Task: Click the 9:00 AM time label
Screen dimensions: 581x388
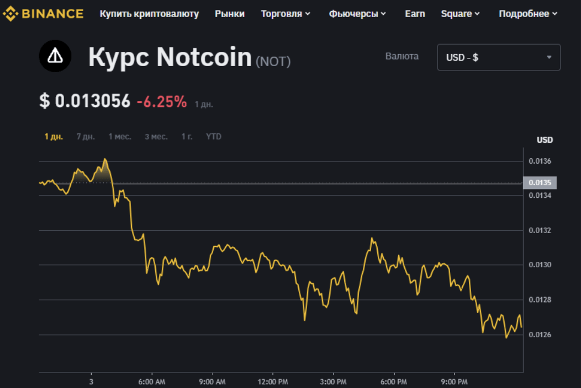Action: [212, 382]
